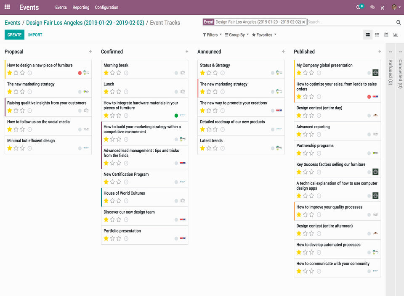The width and height of the screenshot is (404, 296).
Task: Switch to Kanban view icon
Action: coord(368,35)
